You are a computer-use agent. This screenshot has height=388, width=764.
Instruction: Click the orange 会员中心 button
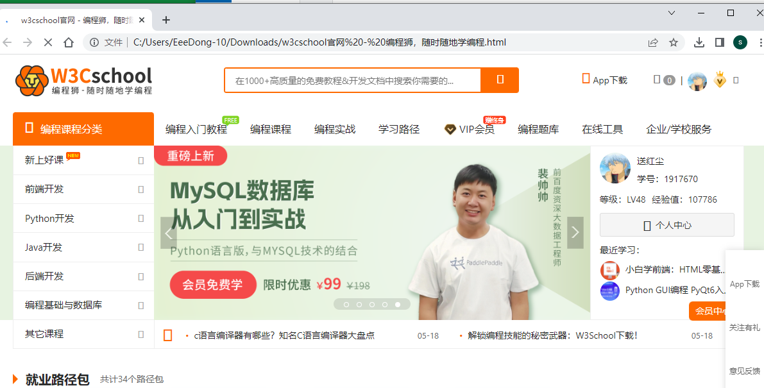(708, 310)
